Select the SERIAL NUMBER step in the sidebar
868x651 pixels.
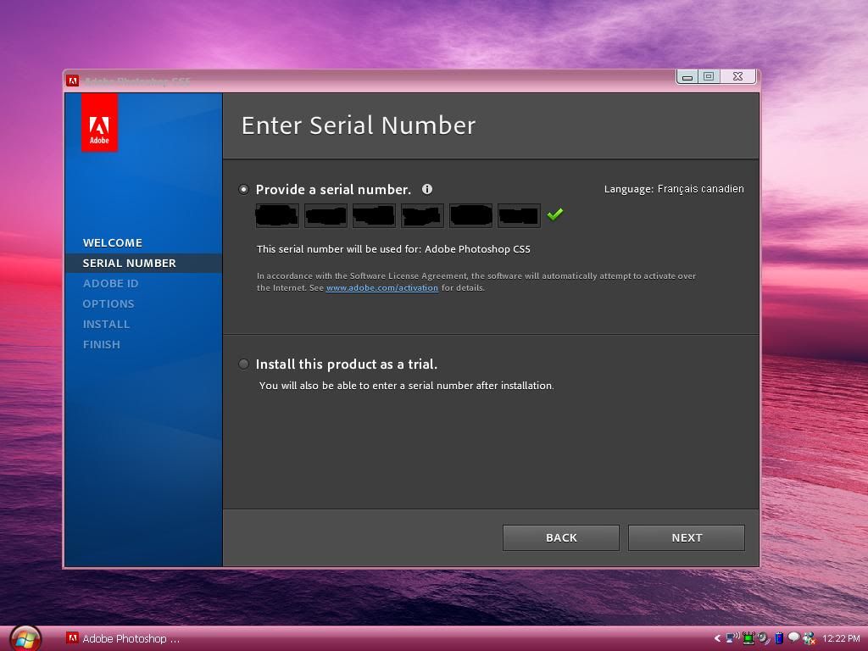[x=143, y=263]
